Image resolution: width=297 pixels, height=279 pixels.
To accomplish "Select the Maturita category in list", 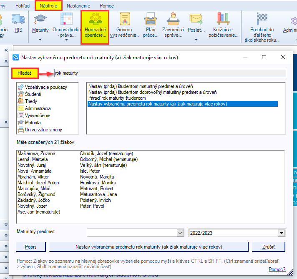I will pyautogui.click(x=33, y=123).
